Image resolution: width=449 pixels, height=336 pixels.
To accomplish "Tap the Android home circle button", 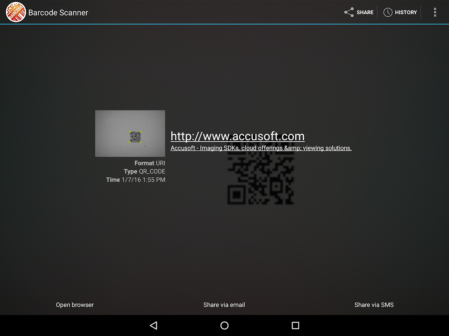I will [225, 325].
